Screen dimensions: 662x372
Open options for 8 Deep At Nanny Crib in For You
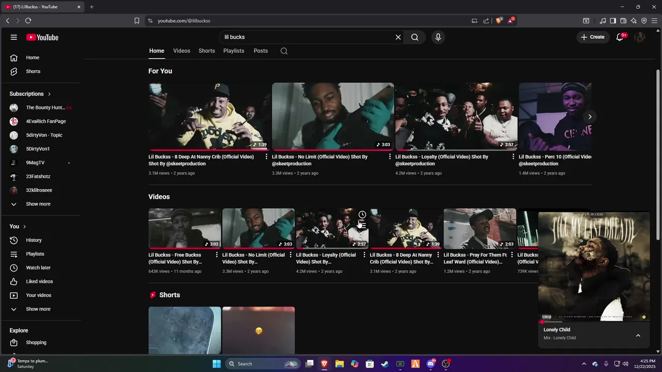pos(266,157)
